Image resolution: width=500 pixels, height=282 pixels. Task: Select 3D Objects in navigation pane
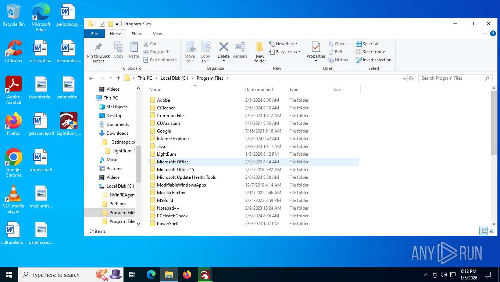pyautogui.click(x=117, y=107)
